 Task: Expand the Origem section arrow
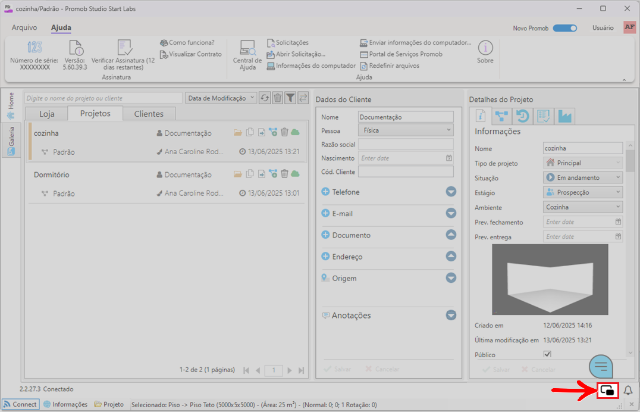tap(451, 278)
